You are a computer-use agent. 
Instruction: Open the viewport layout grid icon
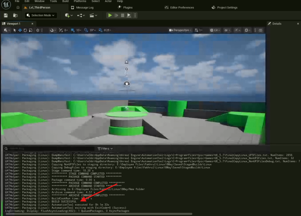click(x=260, y=30)
